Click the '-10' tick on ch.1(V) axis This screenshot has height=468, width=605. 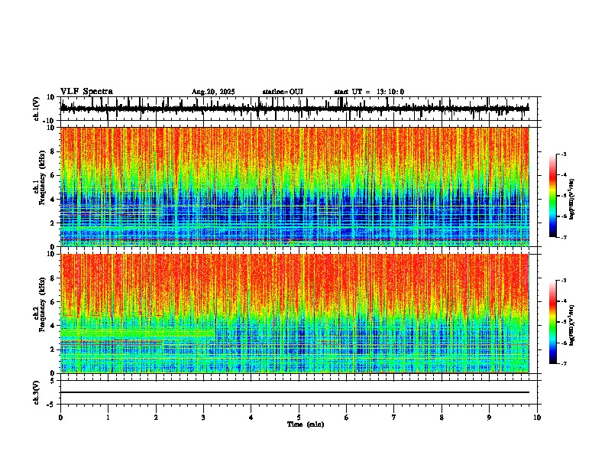(x=50, y=121)
